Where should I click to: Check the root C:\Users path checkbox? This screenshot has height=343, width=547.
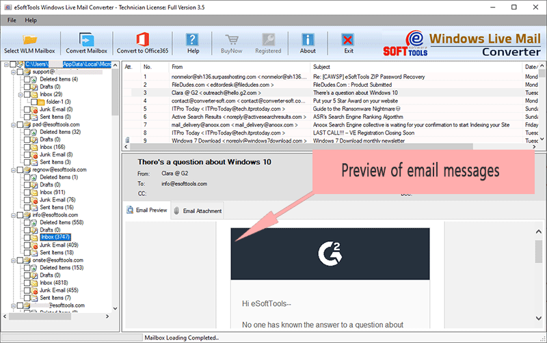pyautogui.click(x=13, y=64)
